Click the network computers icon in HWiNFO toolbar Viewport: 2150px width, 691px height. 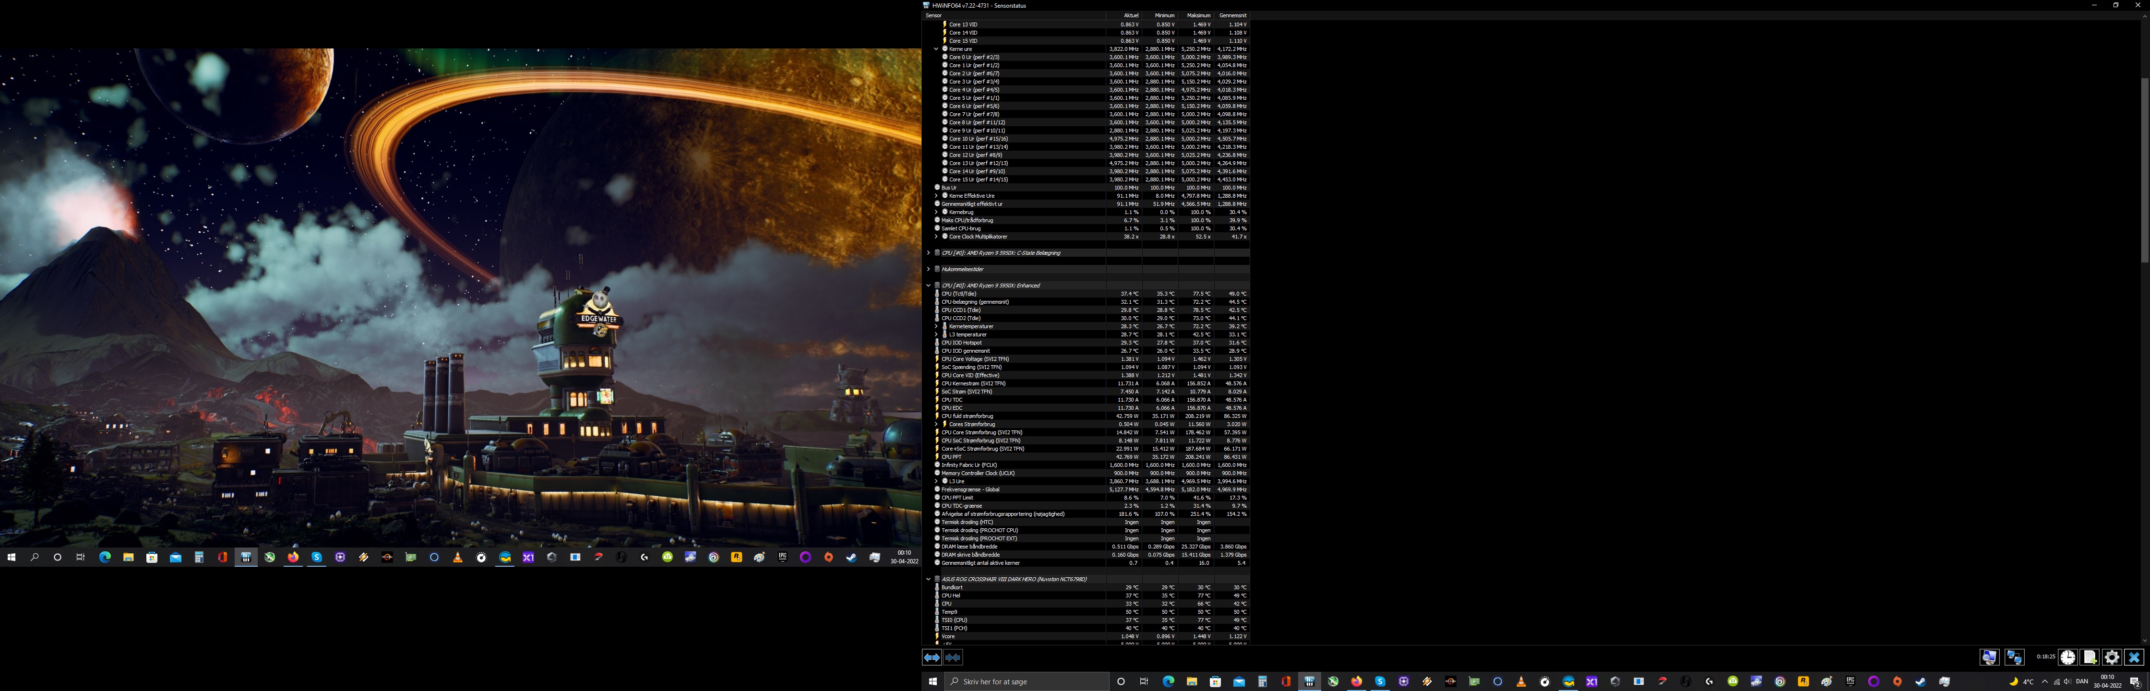click(x=2014, y=657)
